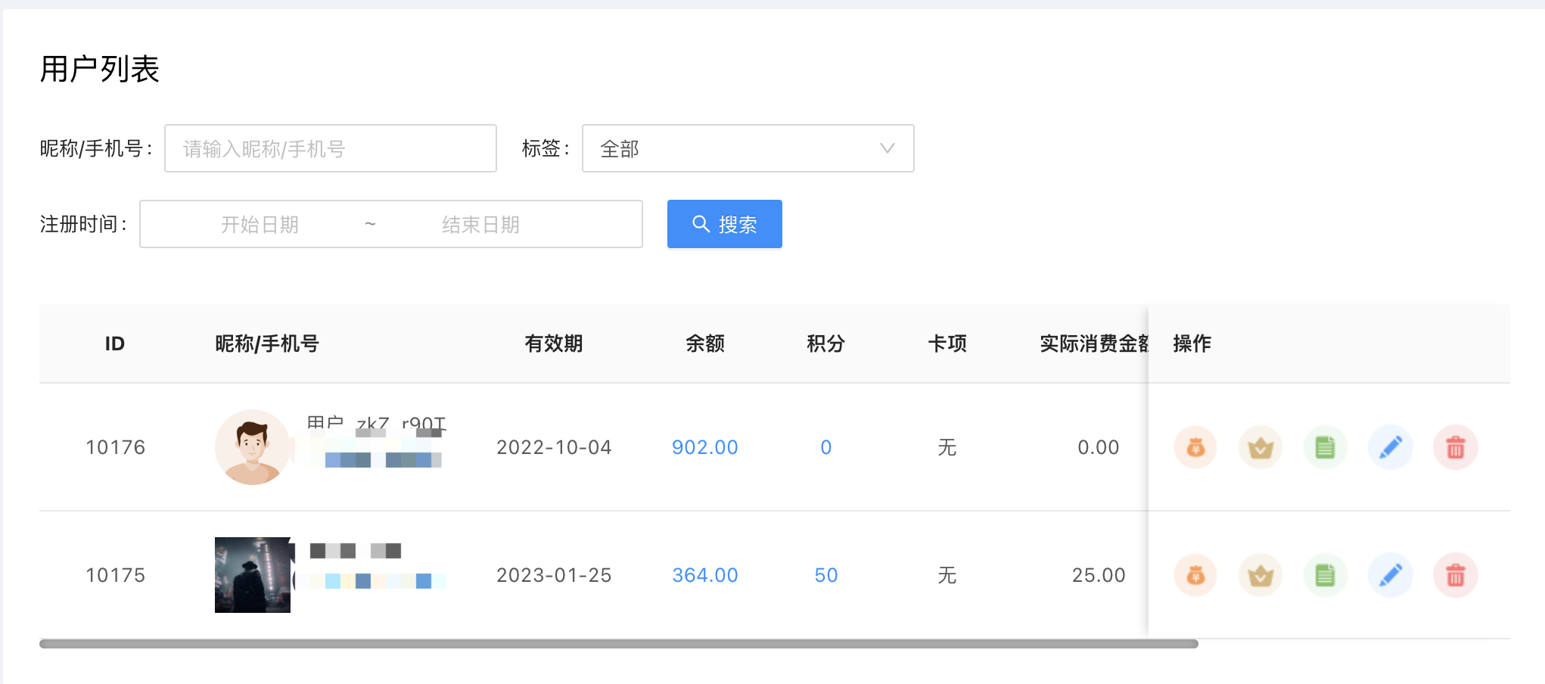The width and height of the screenshot is (1545, 684).
Task: Open the green document icon for user 10175
Action: coord(1325,575)
